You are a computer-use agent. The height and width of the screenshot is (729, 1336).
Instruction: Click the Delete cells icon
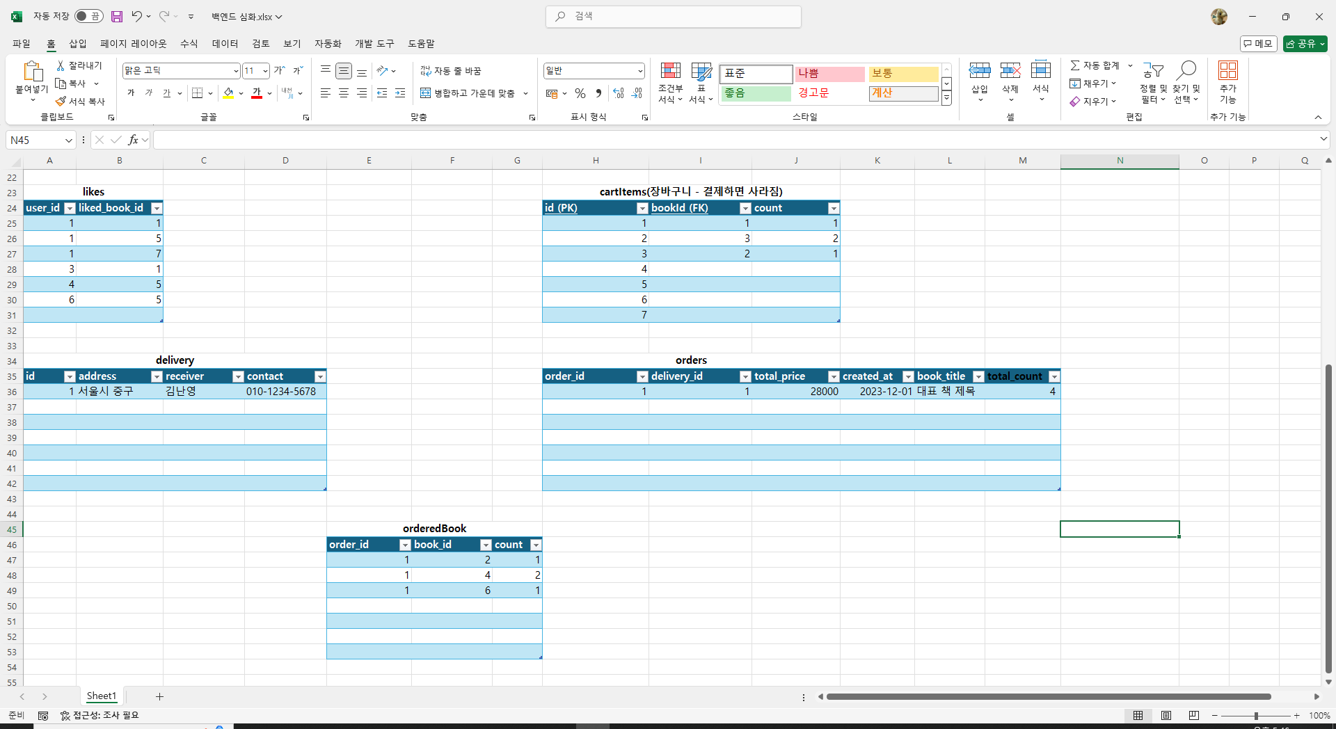point(1010,70)
